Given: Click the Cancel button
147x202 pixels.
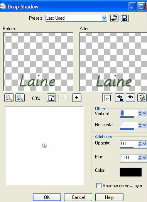Looking at the screenshot, I should [x=78, y=197].
